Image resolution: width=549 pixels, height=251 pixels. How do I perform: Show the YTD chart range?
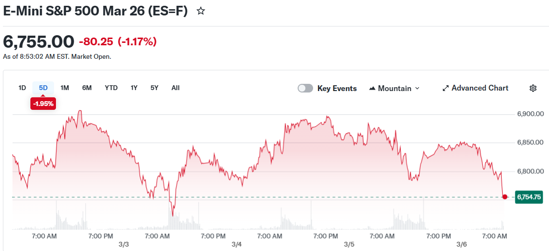[111, 88]
